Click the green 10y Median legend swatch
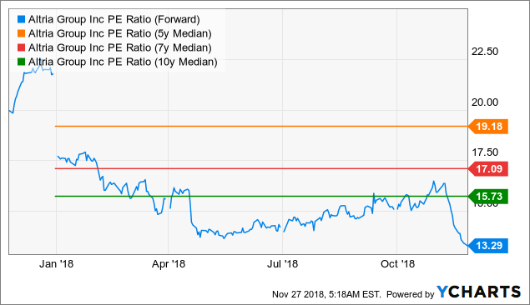This screenshot has height=305, width=530. click(x=22, y=62)
